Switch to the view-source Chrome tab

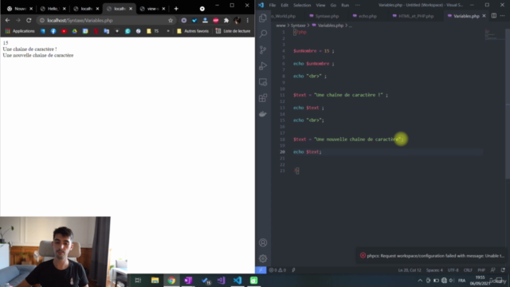coord(152,9)
